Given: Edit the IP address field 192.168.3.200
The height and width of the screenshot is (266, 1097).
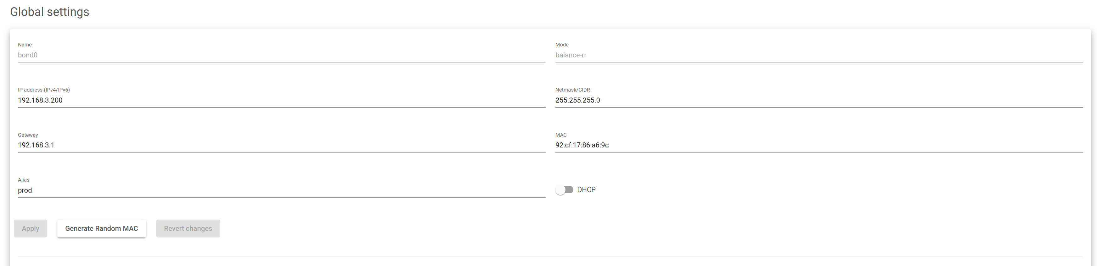Looking at the screenshot, I should [x=282, y=100].
